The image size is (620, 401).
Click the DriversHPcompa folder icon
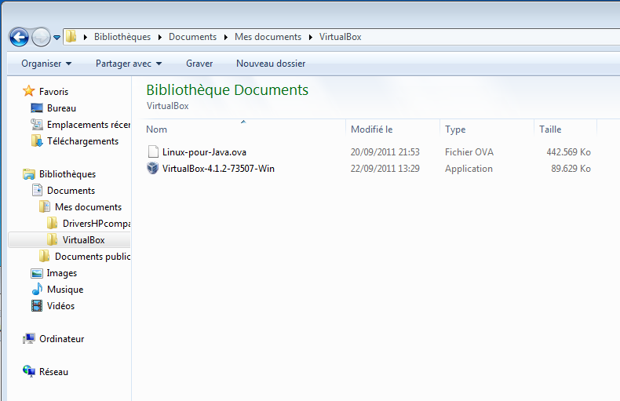52,223
